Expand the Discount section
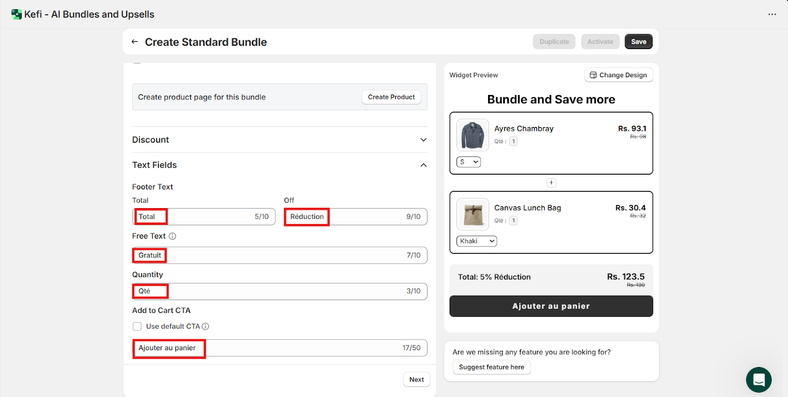The height and width of the screenshot is (397, 788). [x=423, y=140]
